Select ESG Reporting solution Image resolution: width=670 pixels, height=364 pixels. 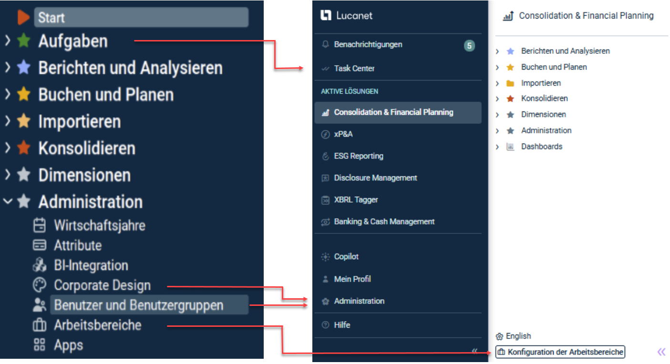click(x=358, y=156)
